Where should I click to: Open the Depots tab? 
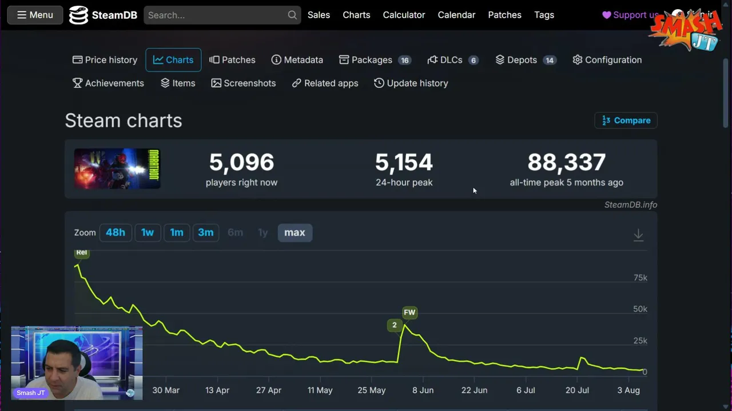pyautogui.click(x=526, y=60)
